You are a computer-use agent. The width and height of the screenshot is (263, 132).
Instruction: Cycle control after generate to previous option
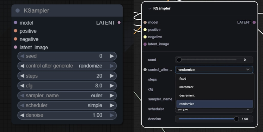coord(22,66)
